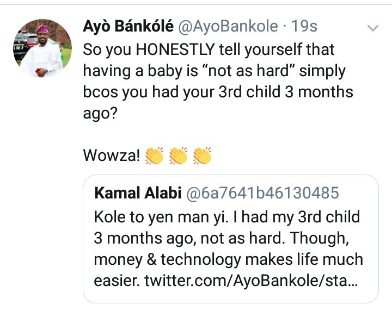Viewport: 392px width, 311px height.
Task: Expand the tweet options chevron
Action: [x=373, y=28]
